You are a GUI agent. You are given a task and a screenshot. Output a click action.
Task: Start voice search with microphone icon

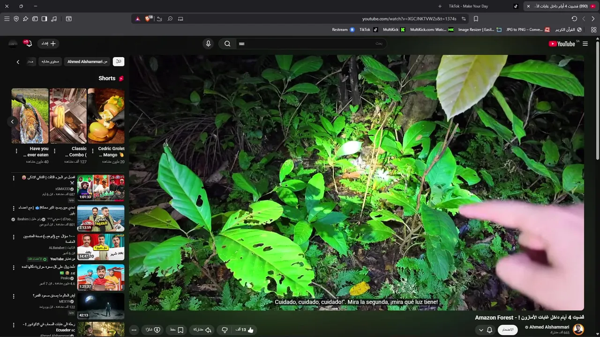click(x=209, y=44)
